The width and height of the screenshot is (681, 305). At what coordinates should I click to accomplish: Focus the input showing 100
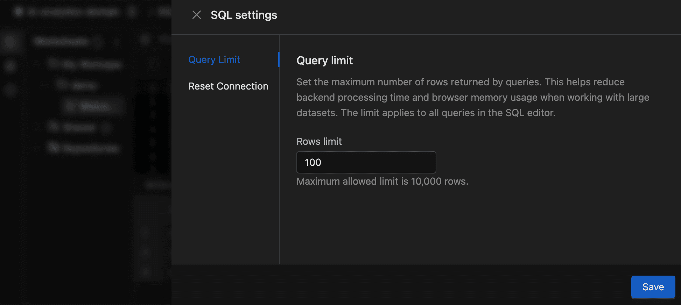(366, 162)
